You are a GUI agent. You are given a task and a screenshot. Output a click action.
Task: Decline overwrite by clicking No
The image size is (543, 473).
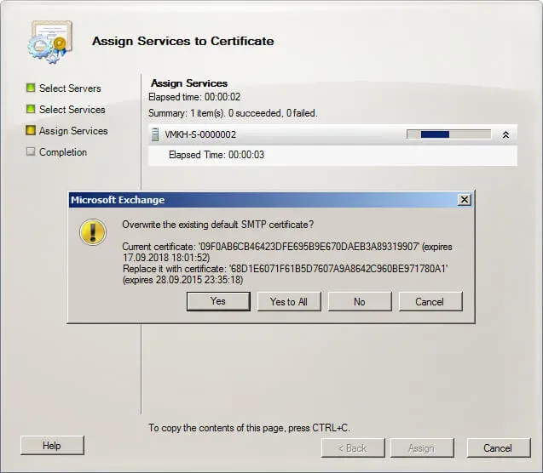click(x=360, y=301)
